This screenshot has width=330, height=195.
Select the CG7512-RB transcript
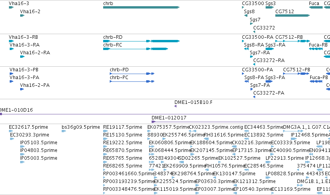pyautogui.click(x=292, y=41)
